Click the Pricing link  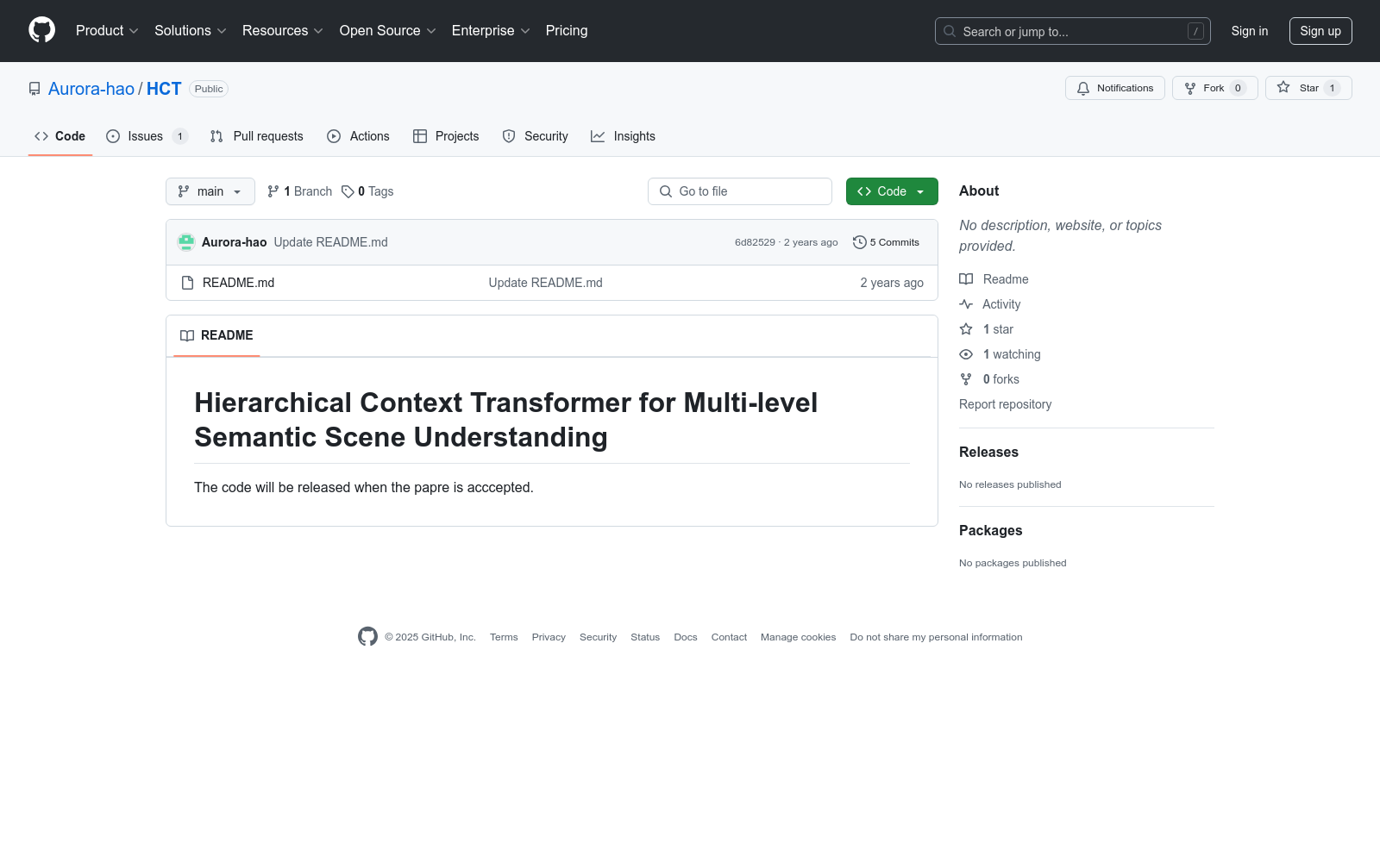pyautogui.click(x=567, y=30)
